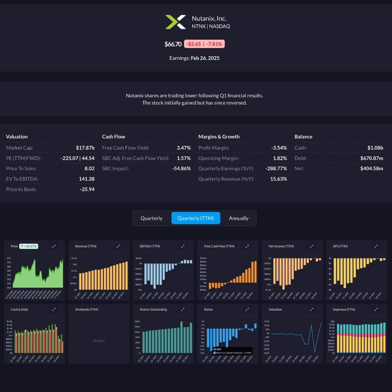Click the SBC Impact value -54.86%

181,168
